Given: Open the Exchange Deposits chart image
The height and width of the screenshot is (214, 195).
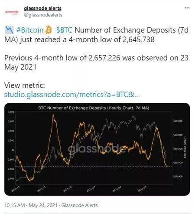Looking at the screenshot, I should [x=97, y=149].
